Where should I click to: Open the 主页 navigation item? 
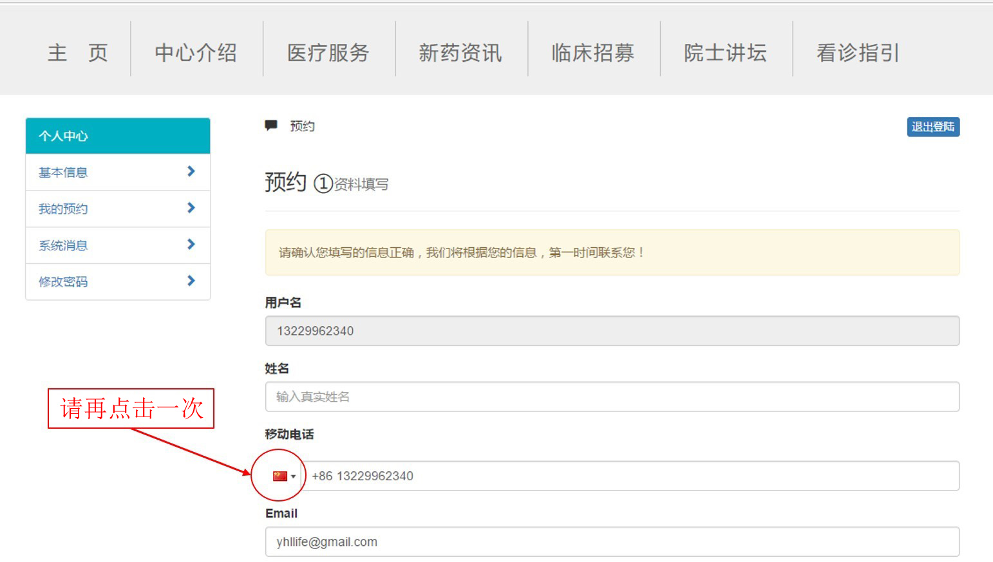(77, 53)
